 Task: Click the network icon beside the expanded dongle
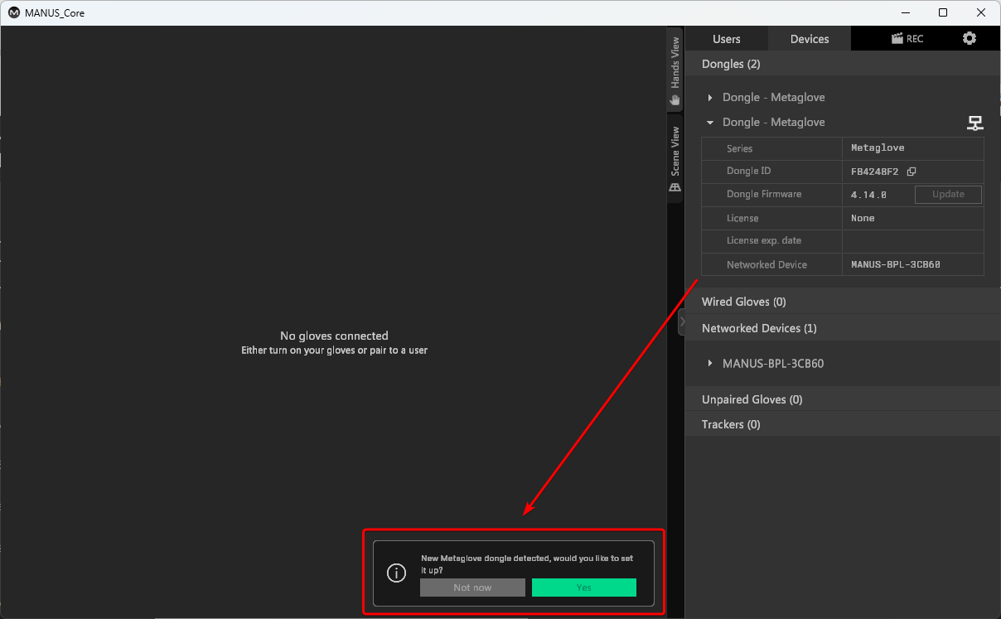point(975,123)
